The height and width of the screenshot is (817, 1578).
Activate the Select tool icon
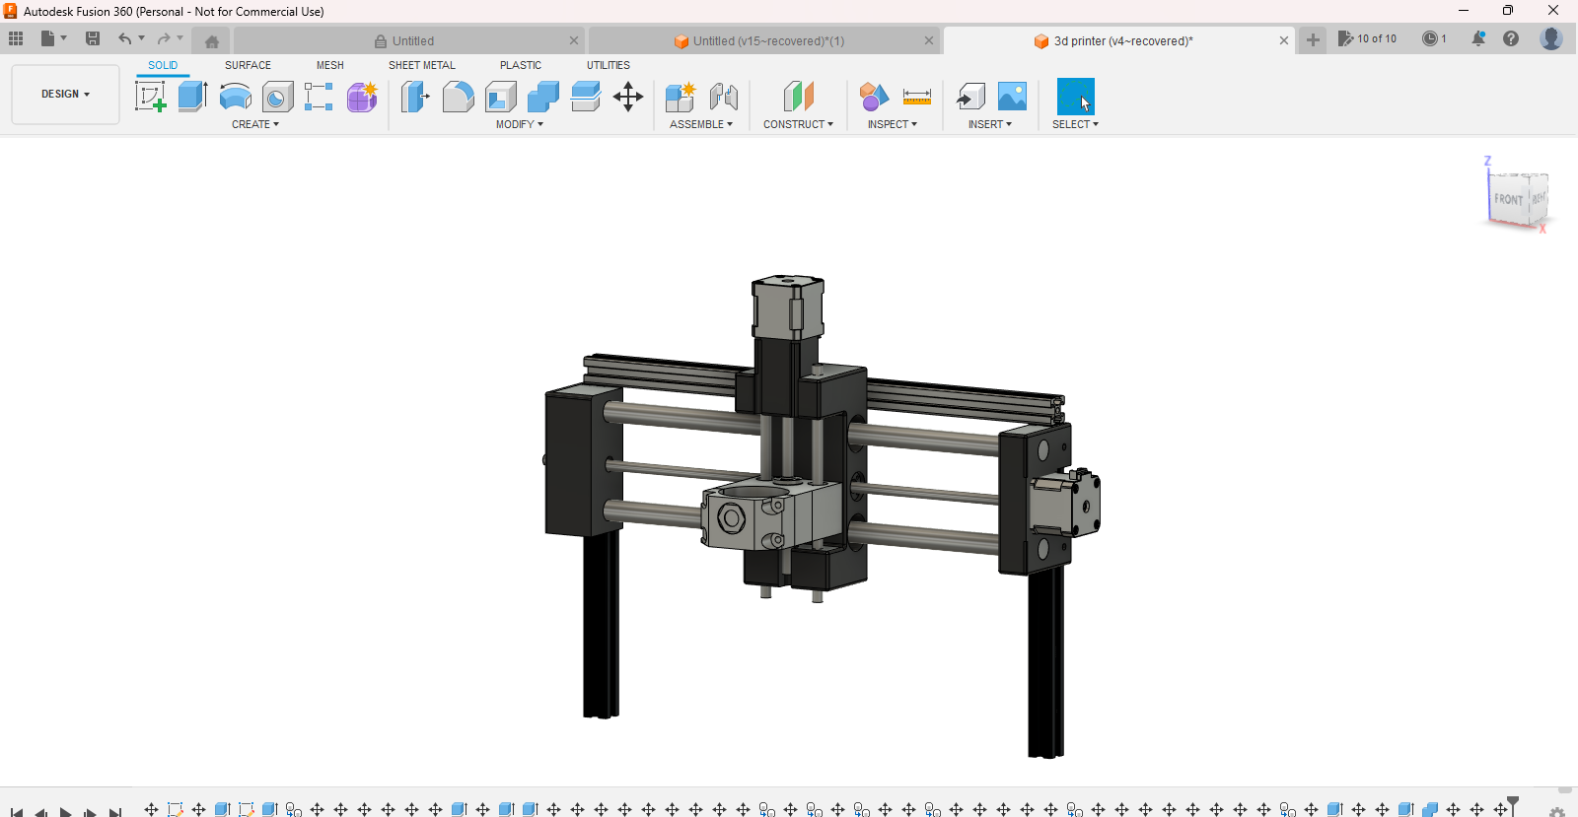(x=1076, y=97)
